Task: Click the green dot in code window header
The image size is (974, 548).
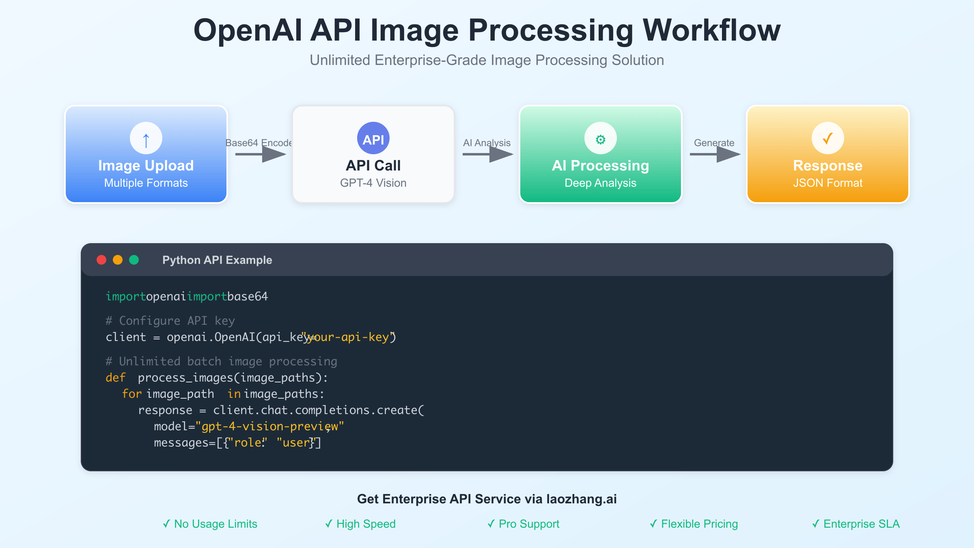Action: 134,260
